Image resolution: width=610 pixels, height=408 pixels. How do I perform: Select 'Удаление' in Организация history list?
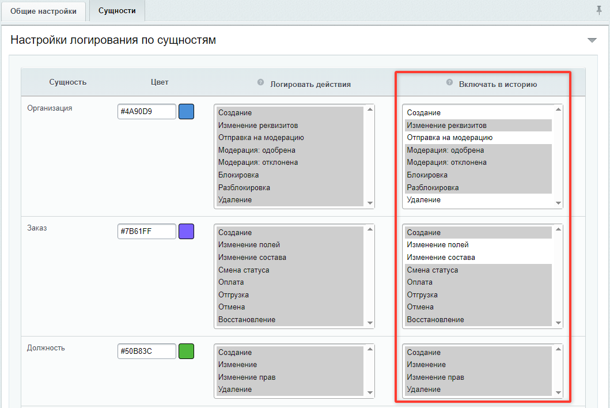pos(478,200)
